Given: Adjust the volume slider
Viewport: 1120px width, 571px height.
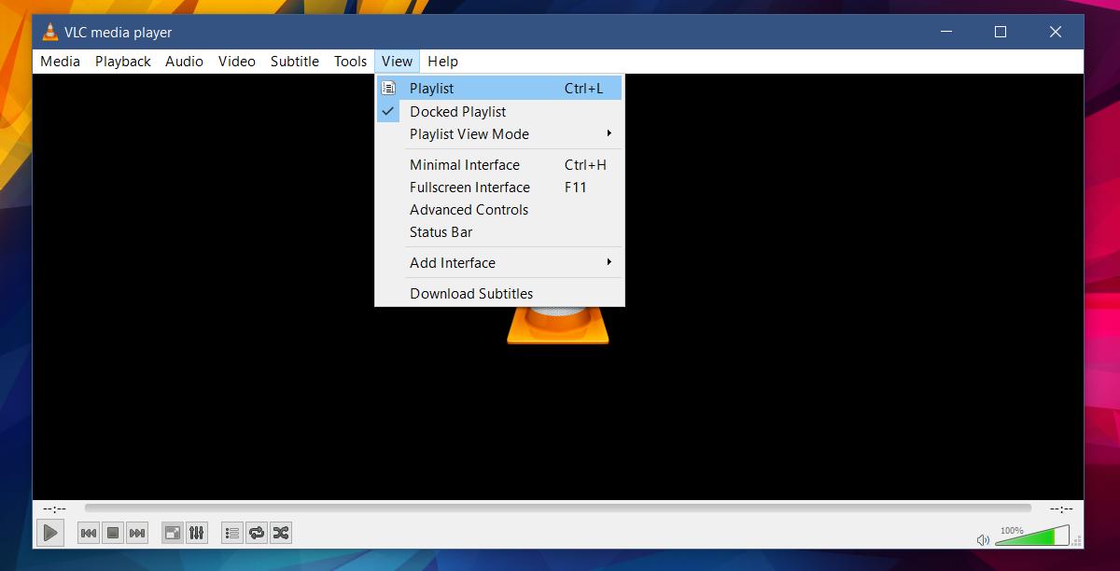Looking at the screenshot, I should pyautogui.click(x=1031, y=536).
